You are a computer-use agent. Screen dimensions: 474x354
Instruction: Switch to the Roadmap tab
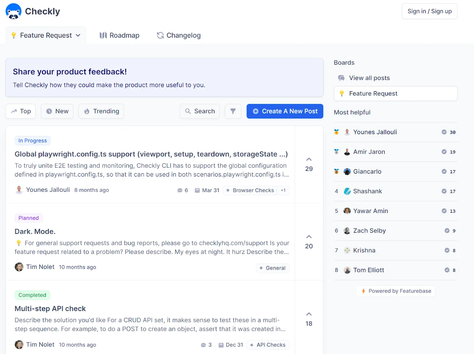click(124, 35)
